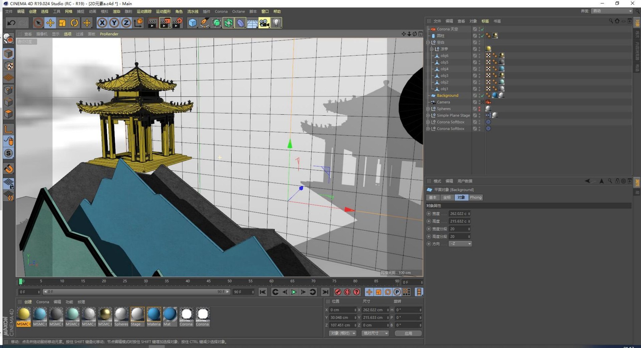This screenshot has width=641, height=348.
Task: Open Render Settings clapperboard with gear
Action: [x=177, y=23]
